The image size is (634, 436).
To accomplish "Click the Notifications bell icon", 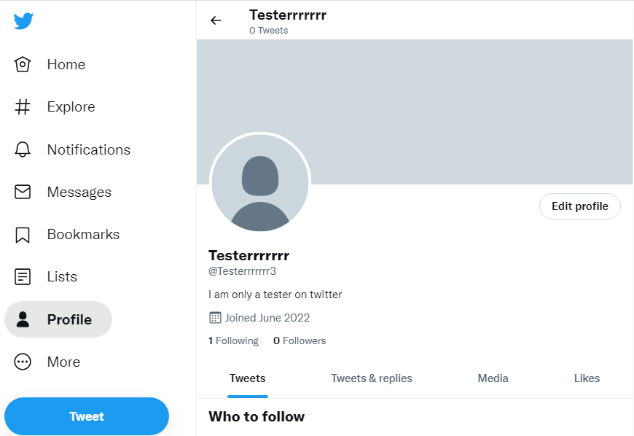I will coord(23,149).
